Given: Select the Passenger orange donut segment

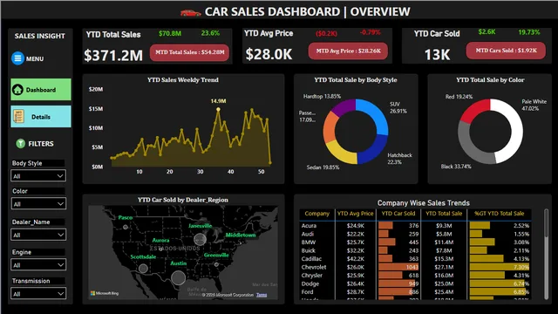Looking at the screenshot, I should 330,126.
